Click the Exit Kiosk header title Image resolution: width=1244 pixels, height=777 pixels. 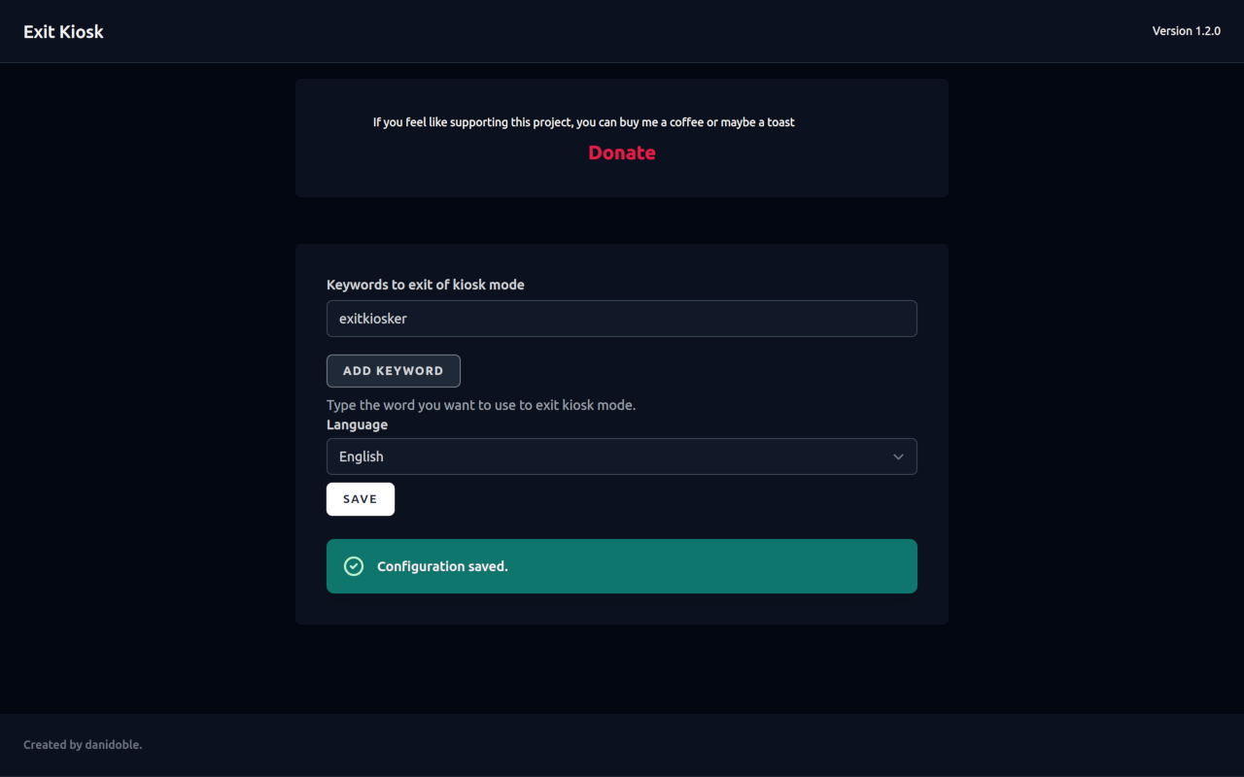coord(63,31)
